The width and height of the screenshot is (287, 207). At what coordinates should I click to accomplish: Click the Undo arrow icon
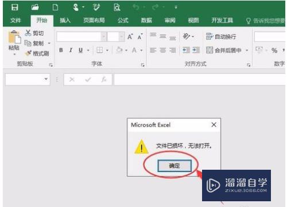(x=136, y=7)
